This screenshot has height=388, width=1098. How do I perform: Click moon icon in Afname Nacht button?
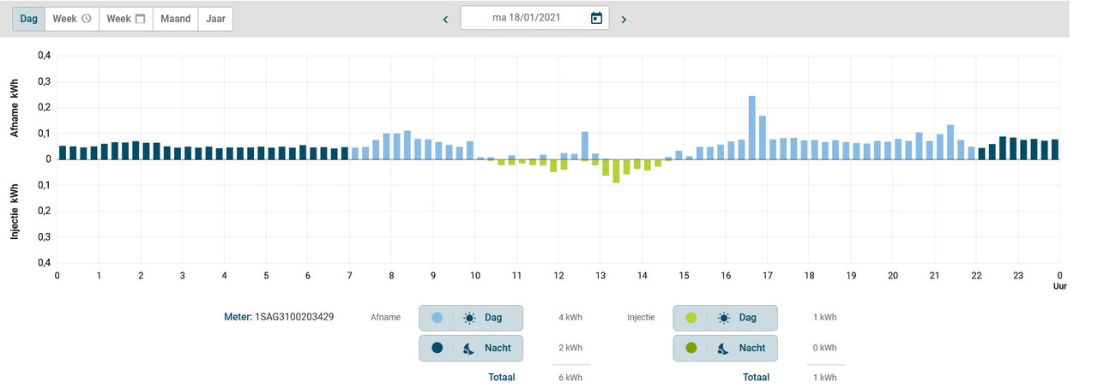tap(469, 348)
